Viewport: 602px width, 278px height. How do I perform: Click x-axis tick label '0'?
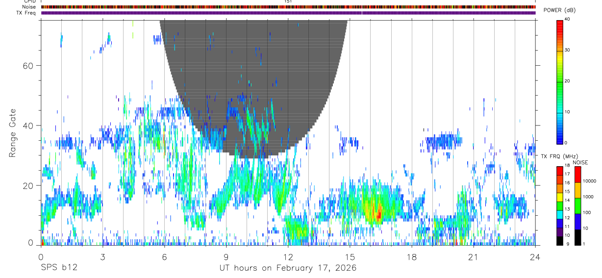41,257
